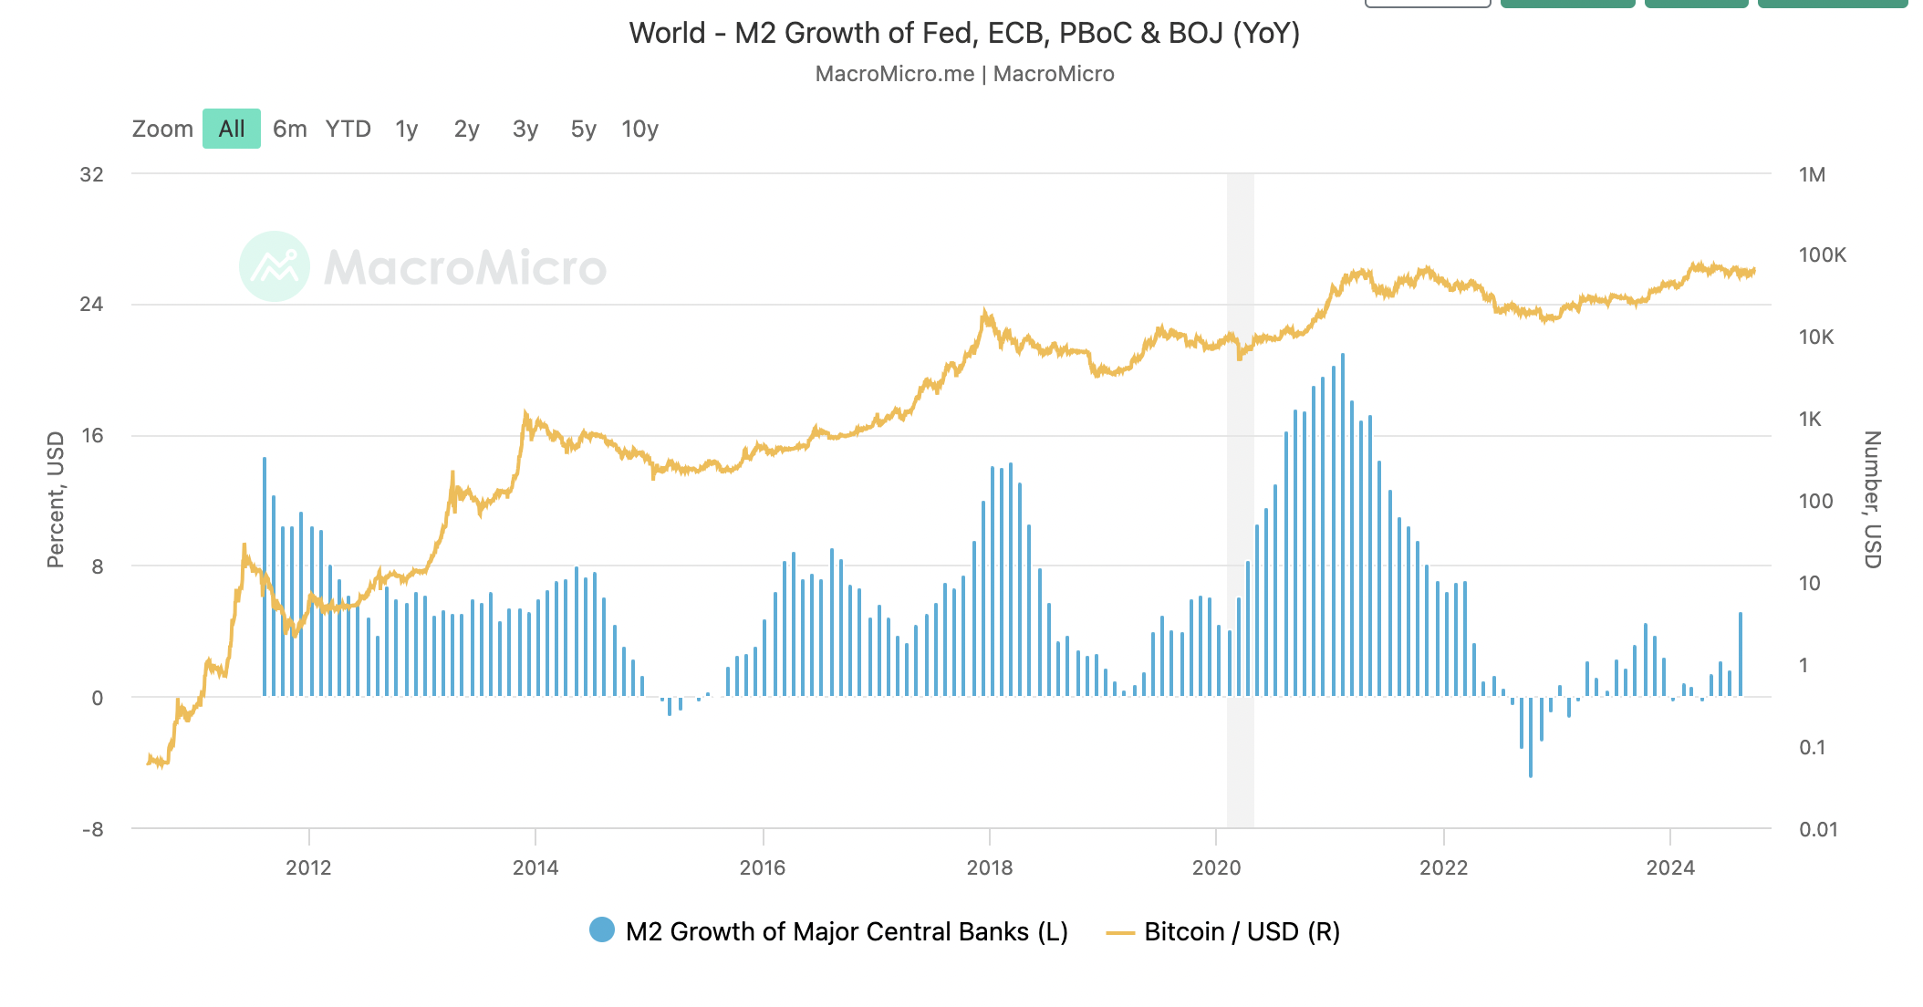Show the last 5y of data
The width and height of the screenshot is (1923, 1007).
(x=584, y=129)
